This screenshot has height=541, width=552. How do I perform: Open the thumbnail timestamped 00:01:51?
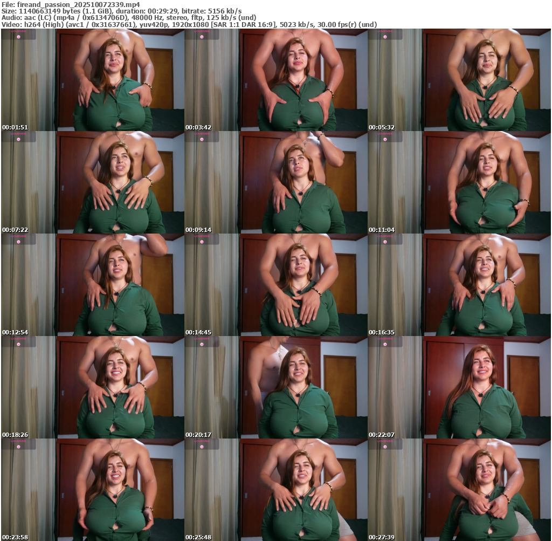click(93, 80)
